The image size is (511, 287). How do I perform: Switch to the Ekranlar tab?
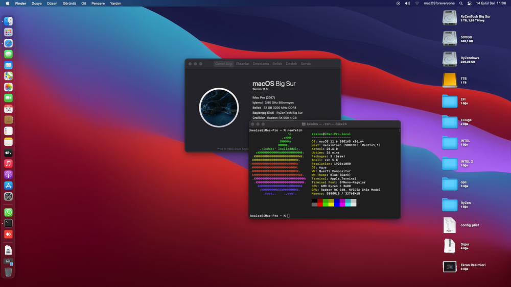[242, 64]
